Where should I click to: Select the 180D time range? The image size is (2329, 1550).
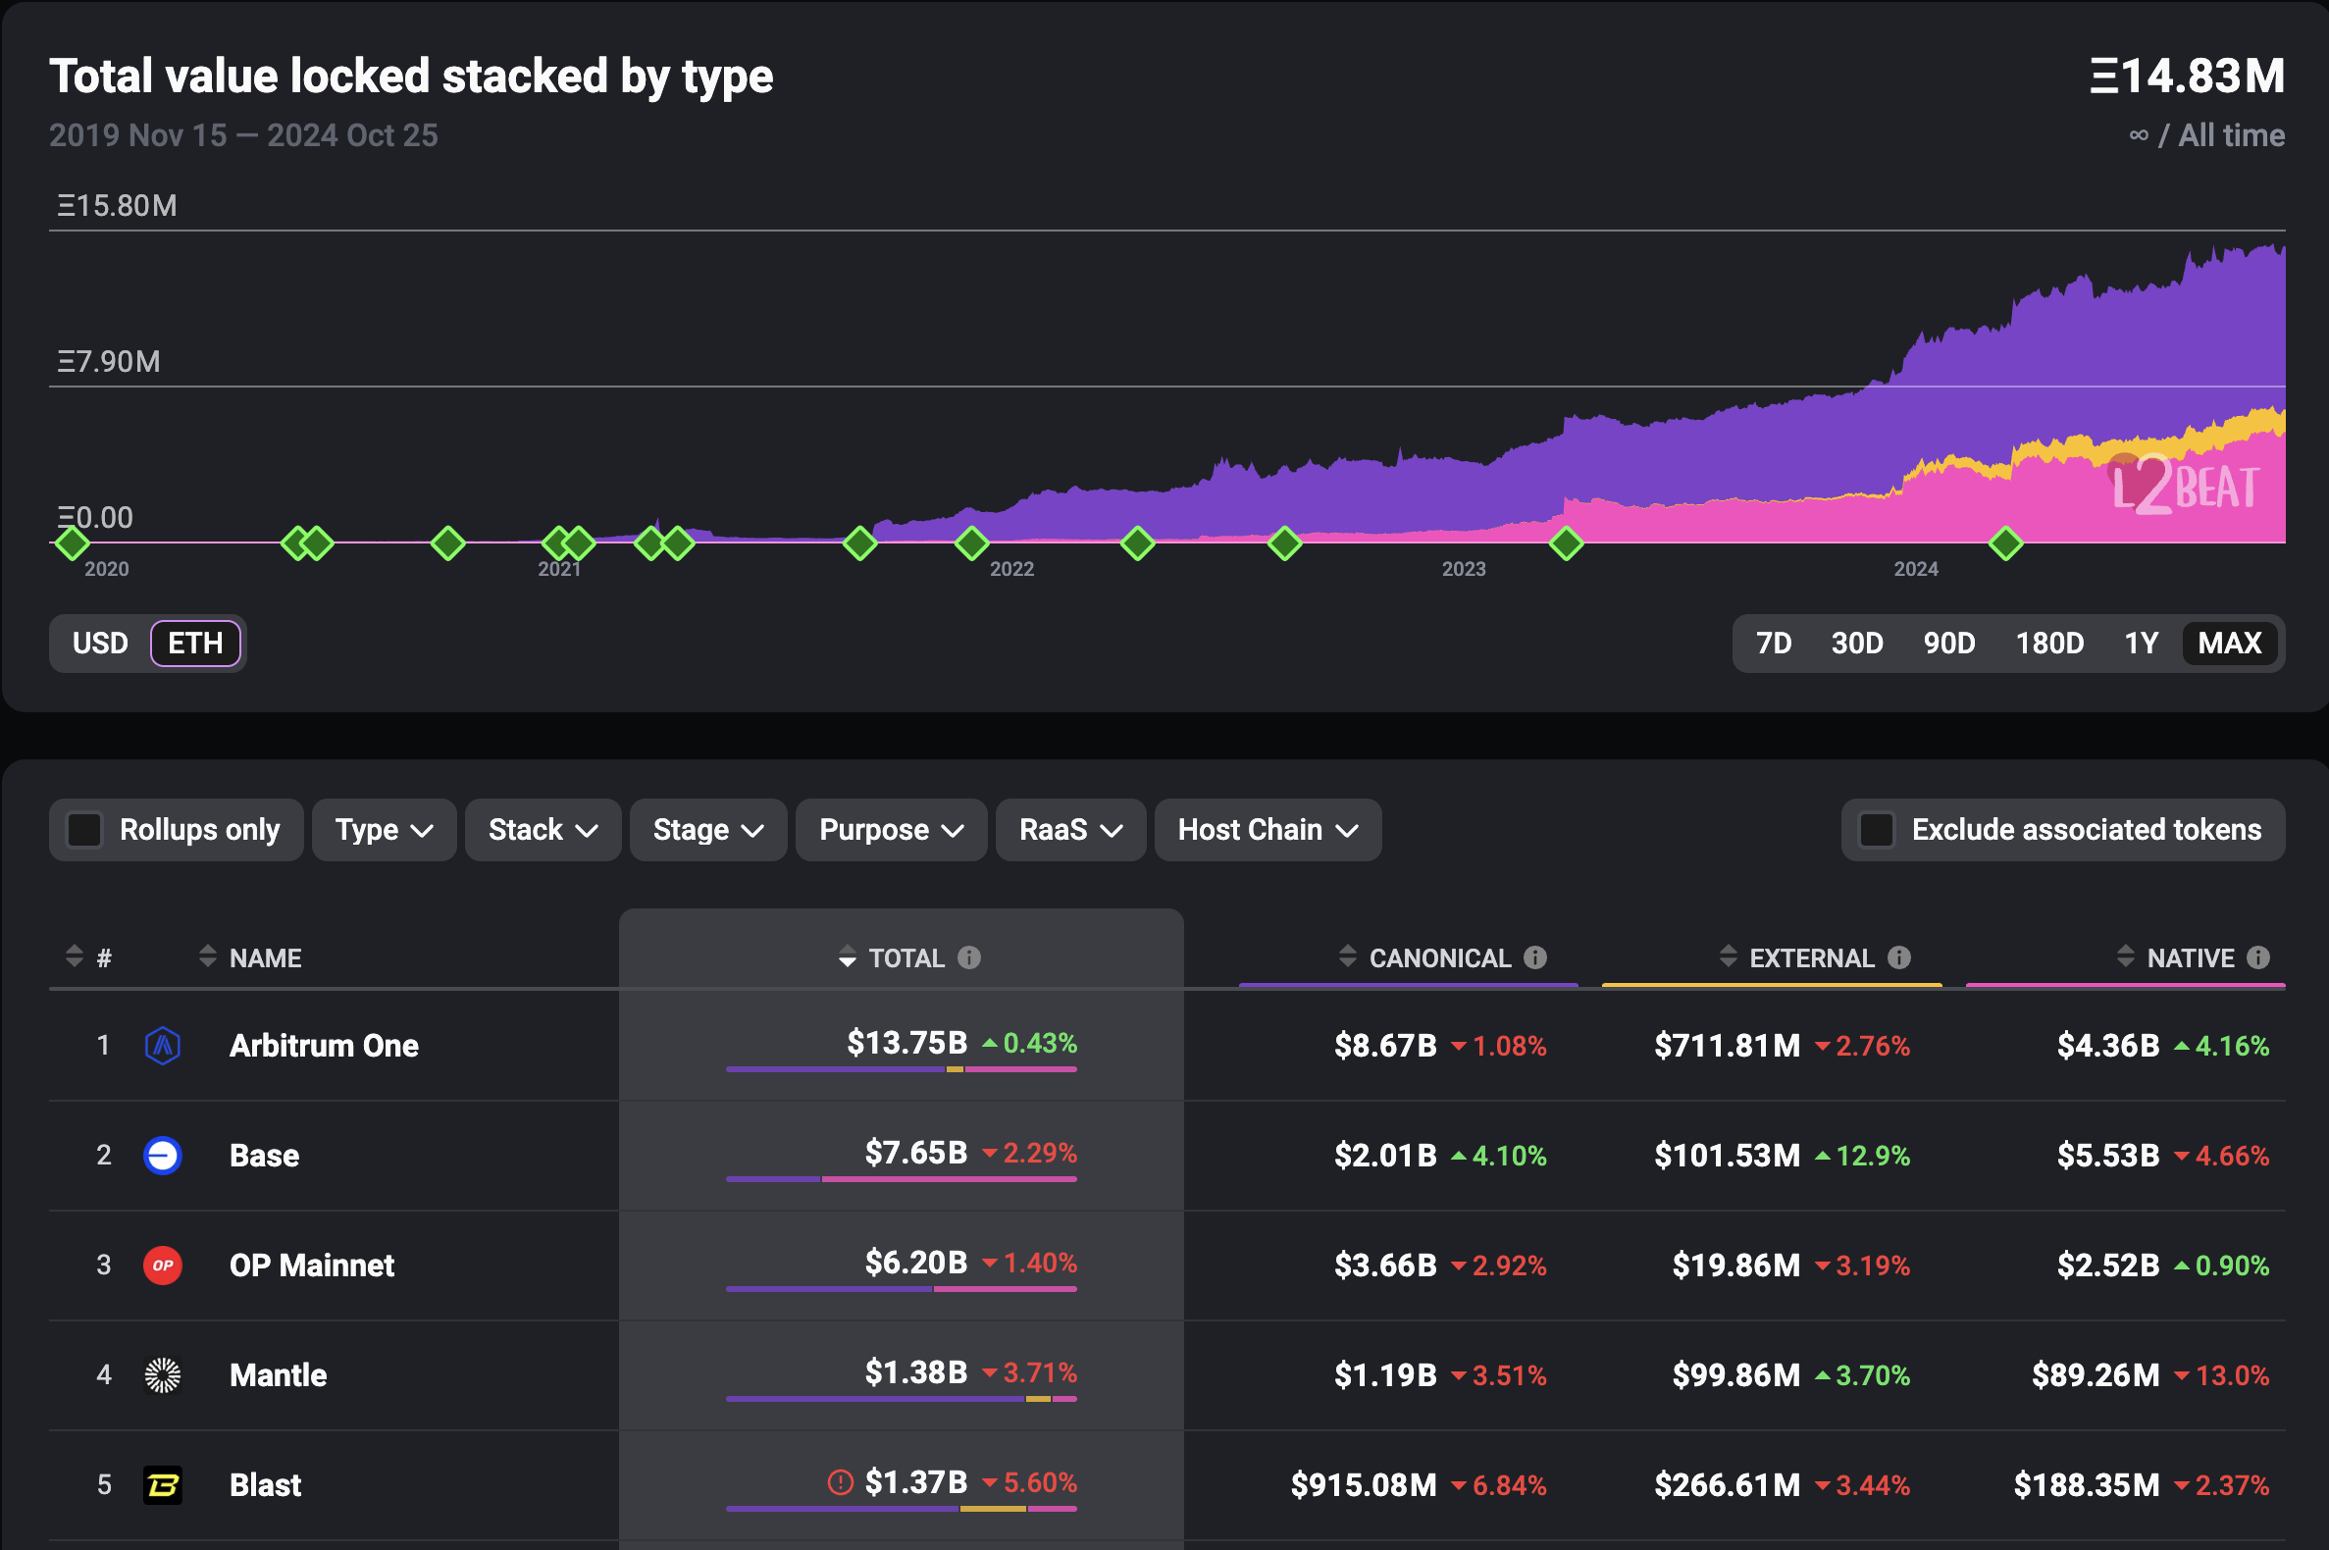2049,643
